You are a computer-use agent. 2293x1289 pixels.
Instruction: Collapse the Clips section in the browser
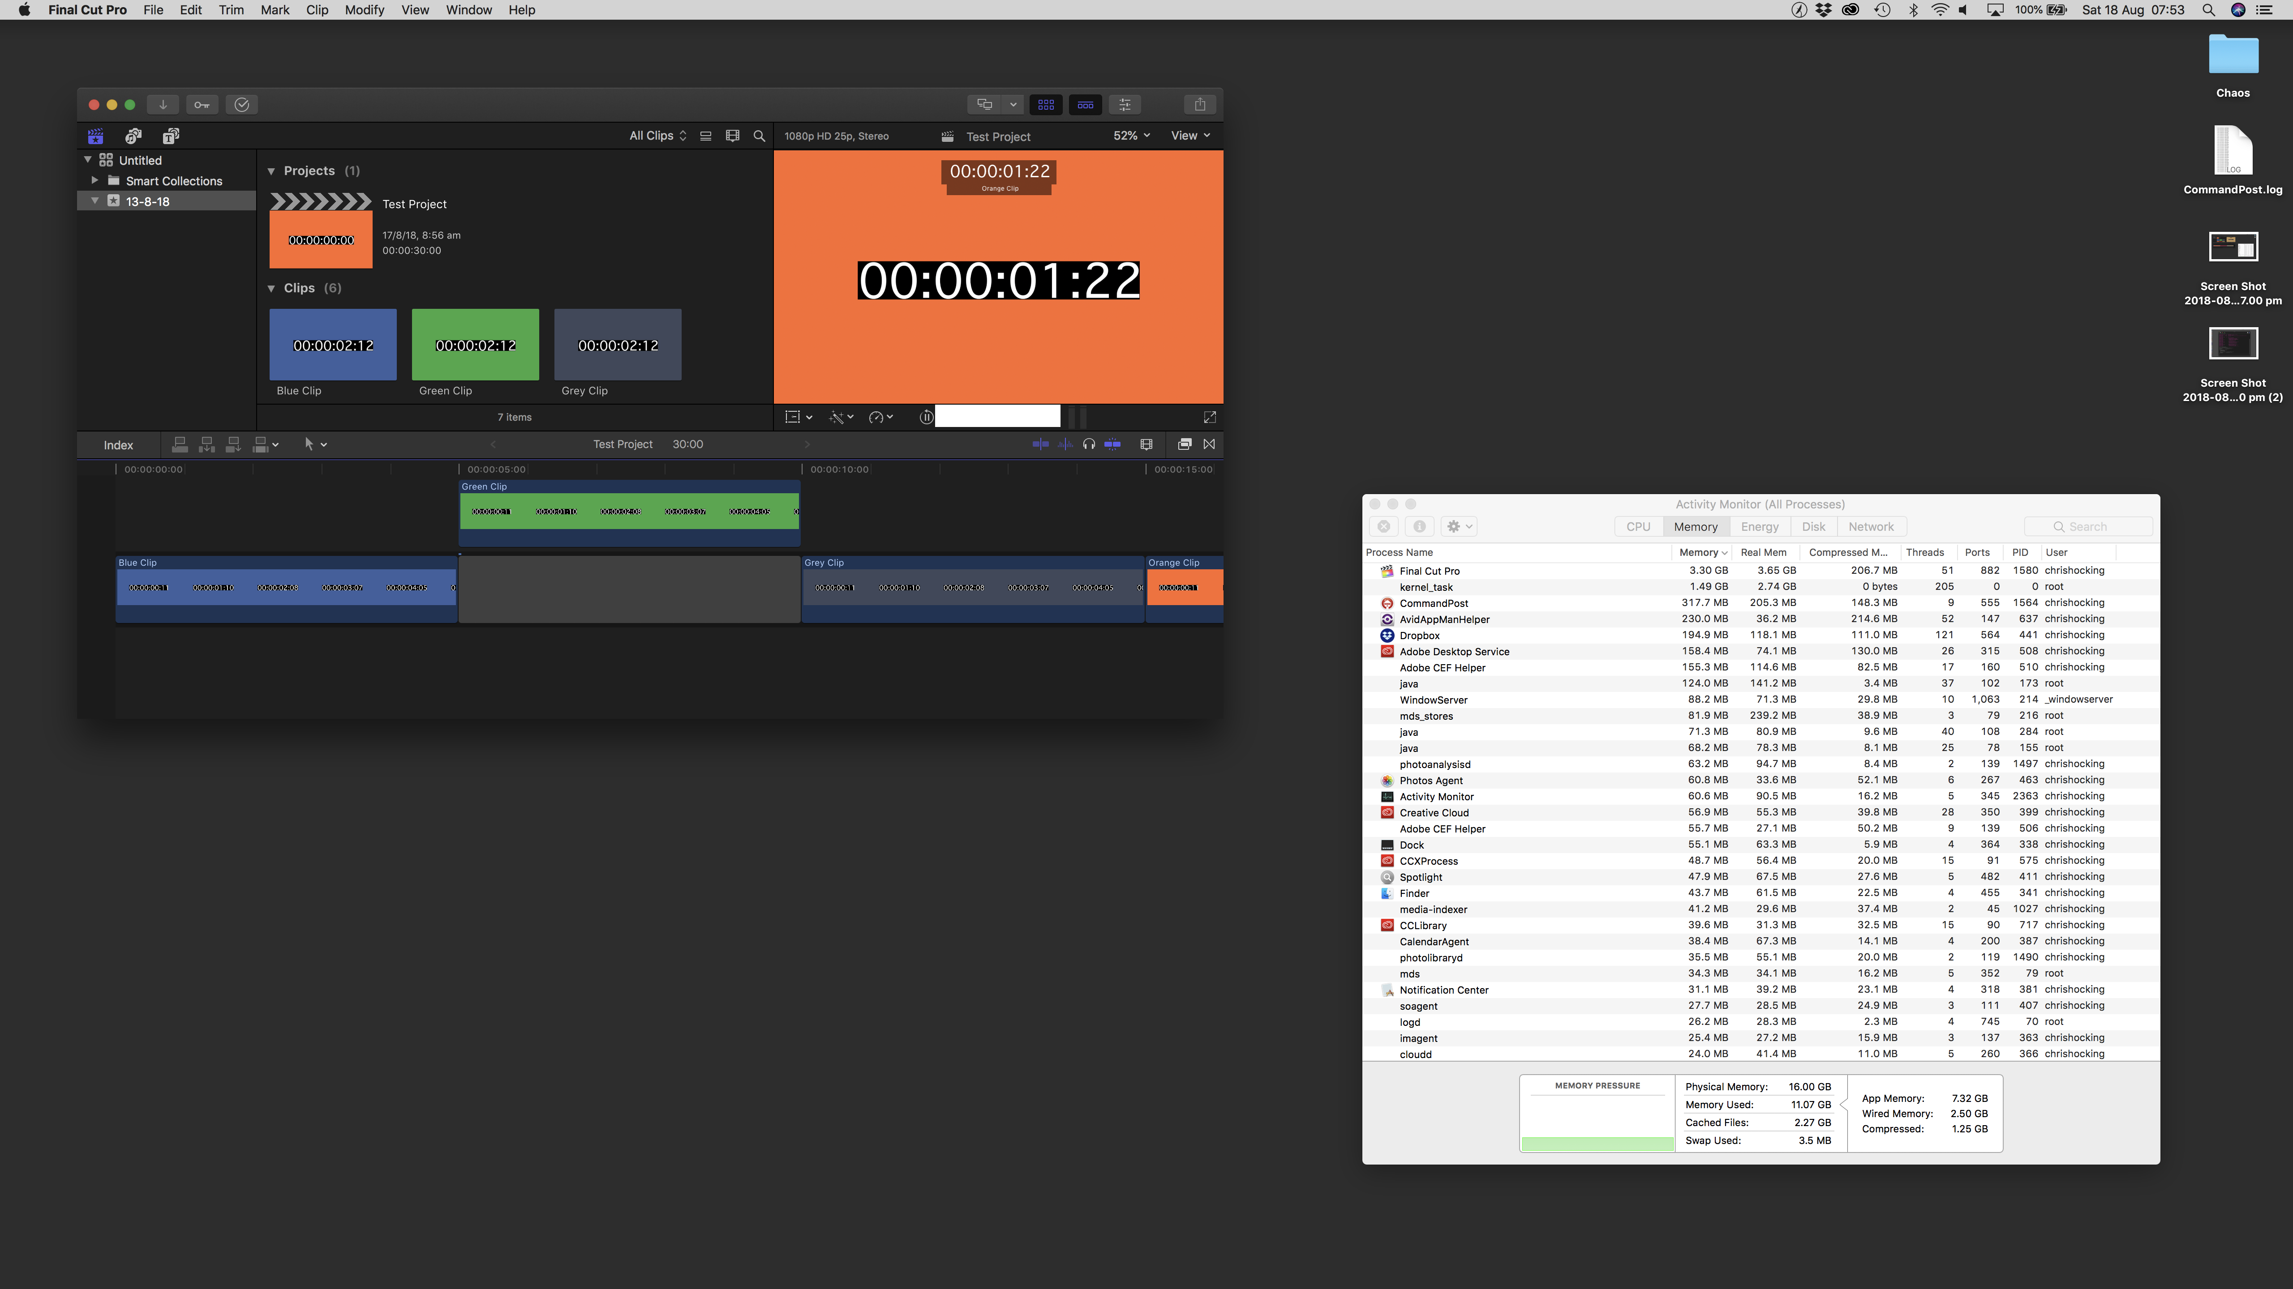point(271,288)
